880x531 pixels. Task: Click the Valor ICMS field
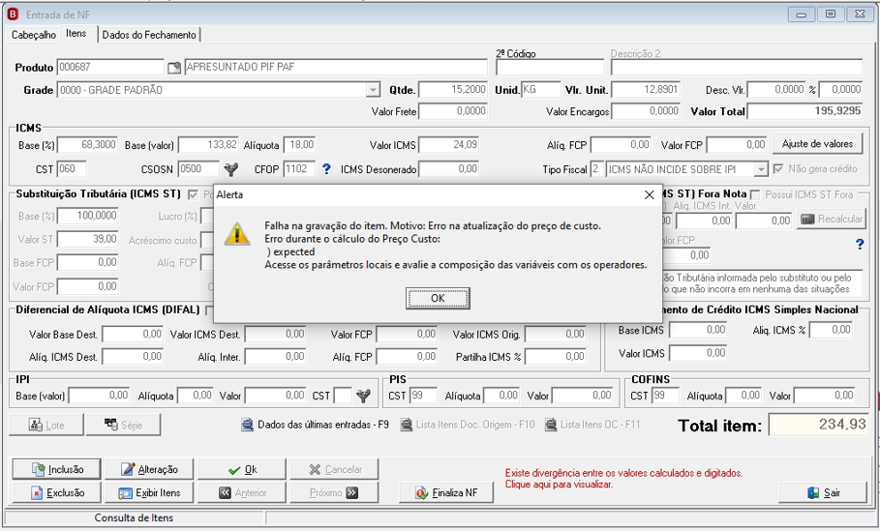[449, 145]
